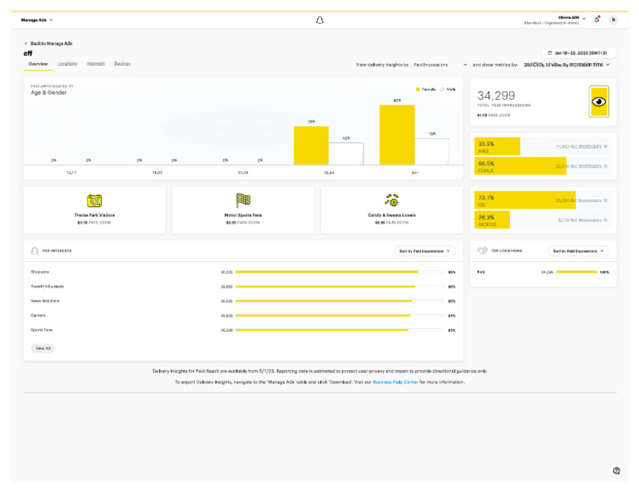This screenshot has width=639, height=493.
Task: Click info icon beside Male paid impressions
Action: pyautogui.click(x=605, y=146)
